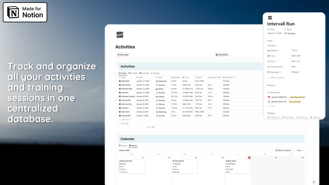Click the Add Activity button

tap(222, 55)
